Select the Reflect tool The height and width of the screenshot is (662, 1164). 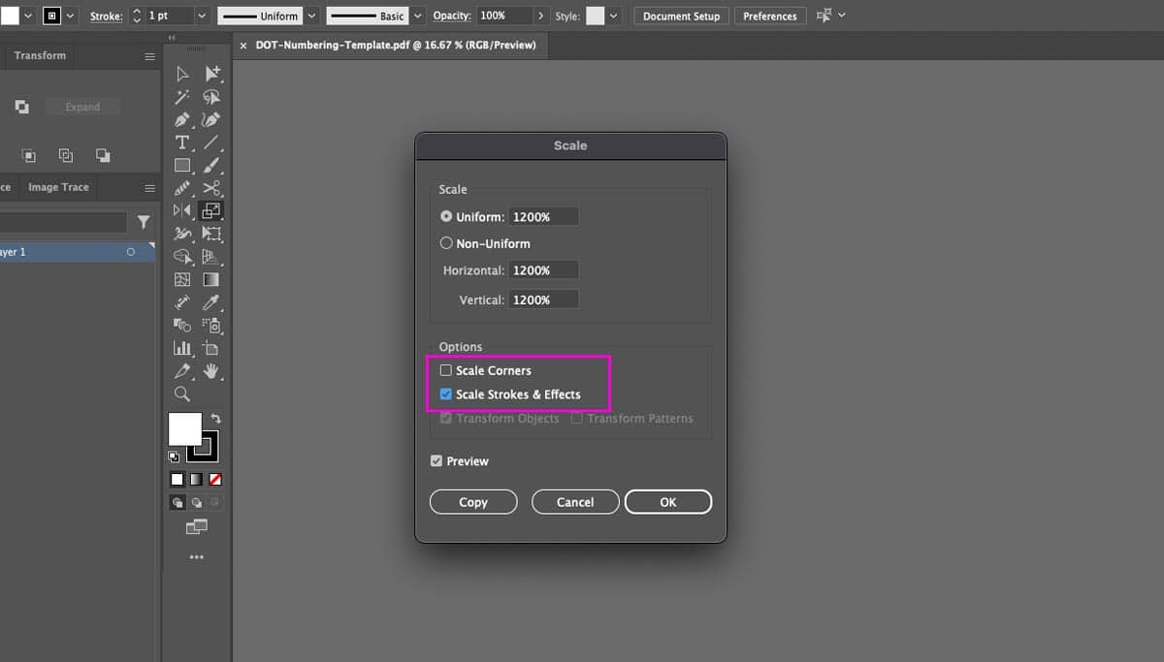[x=182, y=210]
